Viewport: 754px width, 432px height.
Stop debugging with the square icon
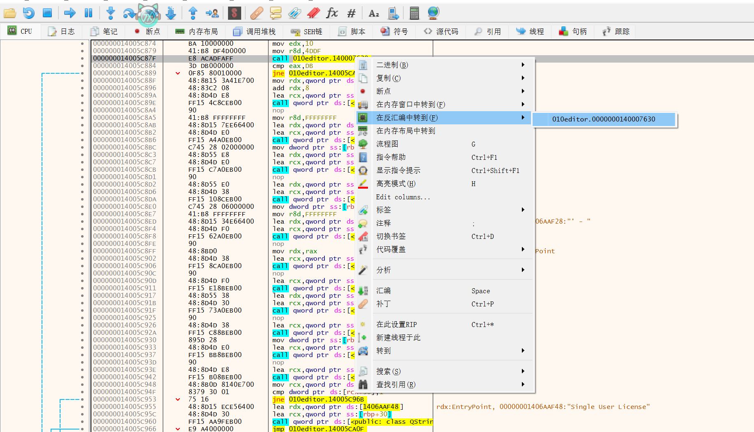pyautogui.click(x=47, y=13)
